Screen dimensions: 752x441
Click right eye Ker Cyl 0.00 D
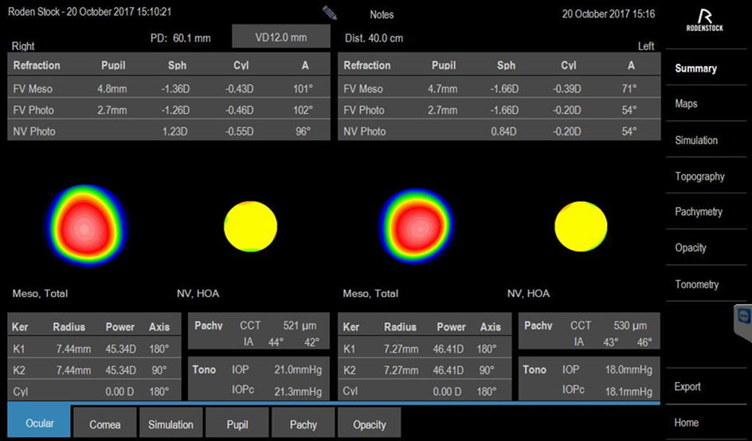coord(120,392)
